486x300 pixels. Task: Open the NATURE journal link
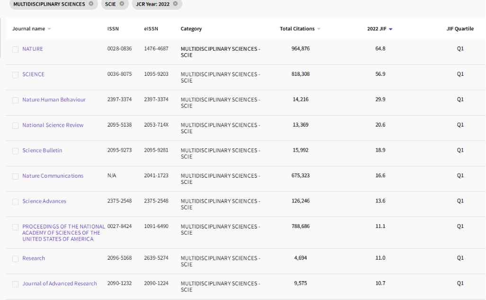tap(33, 49)
